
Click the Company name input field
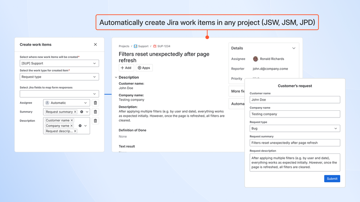pyautogui.click(x=295, y=114)
